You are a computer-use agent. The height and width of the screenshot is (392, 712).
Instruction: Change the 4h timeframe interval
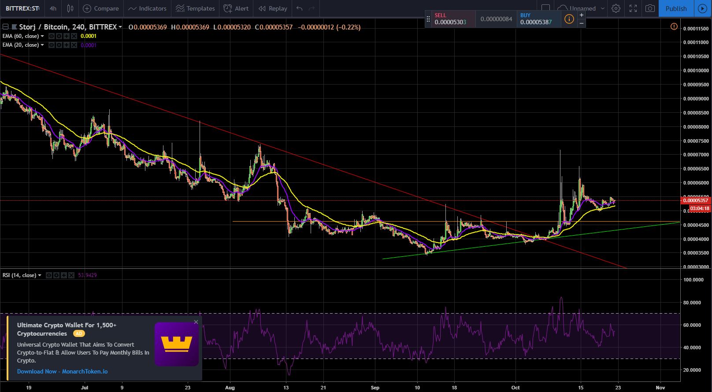(x=53, y=8)
